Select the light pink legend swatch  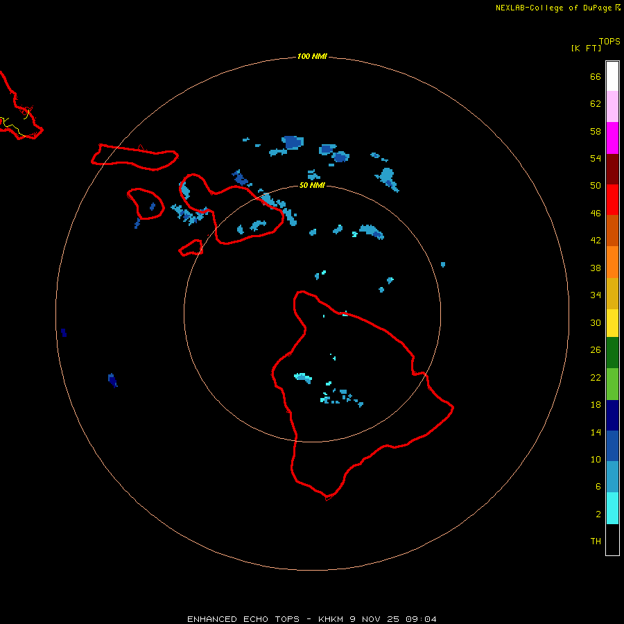[612, 107]
